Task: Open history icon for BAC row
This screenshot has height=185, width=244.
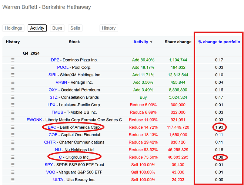Action: [13, 127]
